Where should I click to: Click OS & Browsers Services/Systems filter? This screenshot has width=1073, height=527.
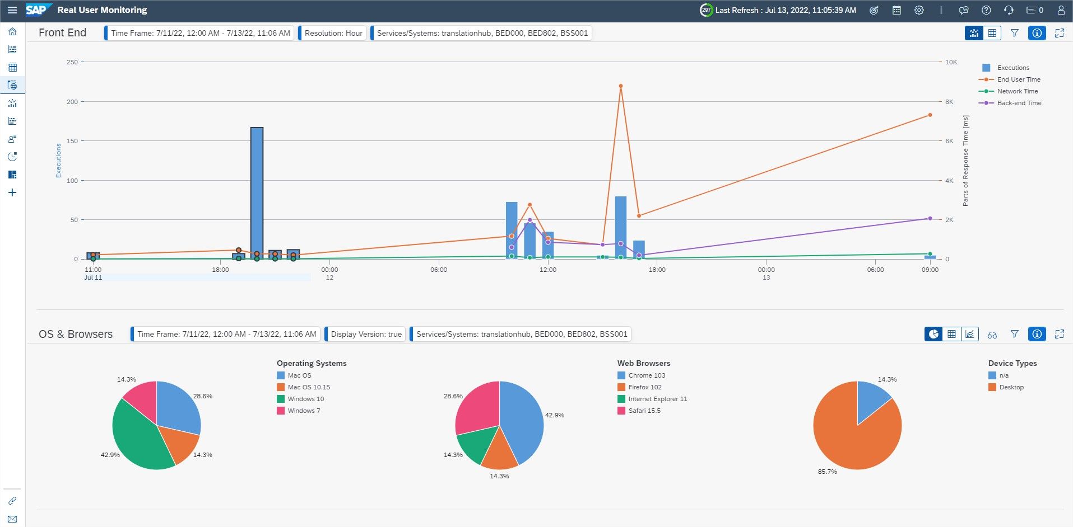[521, 334]
